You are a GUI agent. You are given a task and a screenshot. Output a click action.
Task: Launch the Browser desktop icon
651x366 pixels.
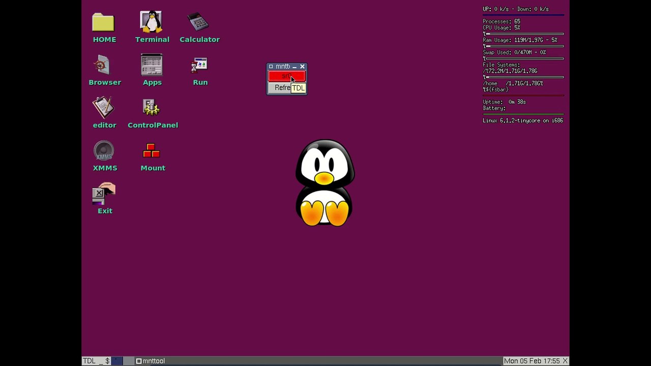click(x=104, y=71)
